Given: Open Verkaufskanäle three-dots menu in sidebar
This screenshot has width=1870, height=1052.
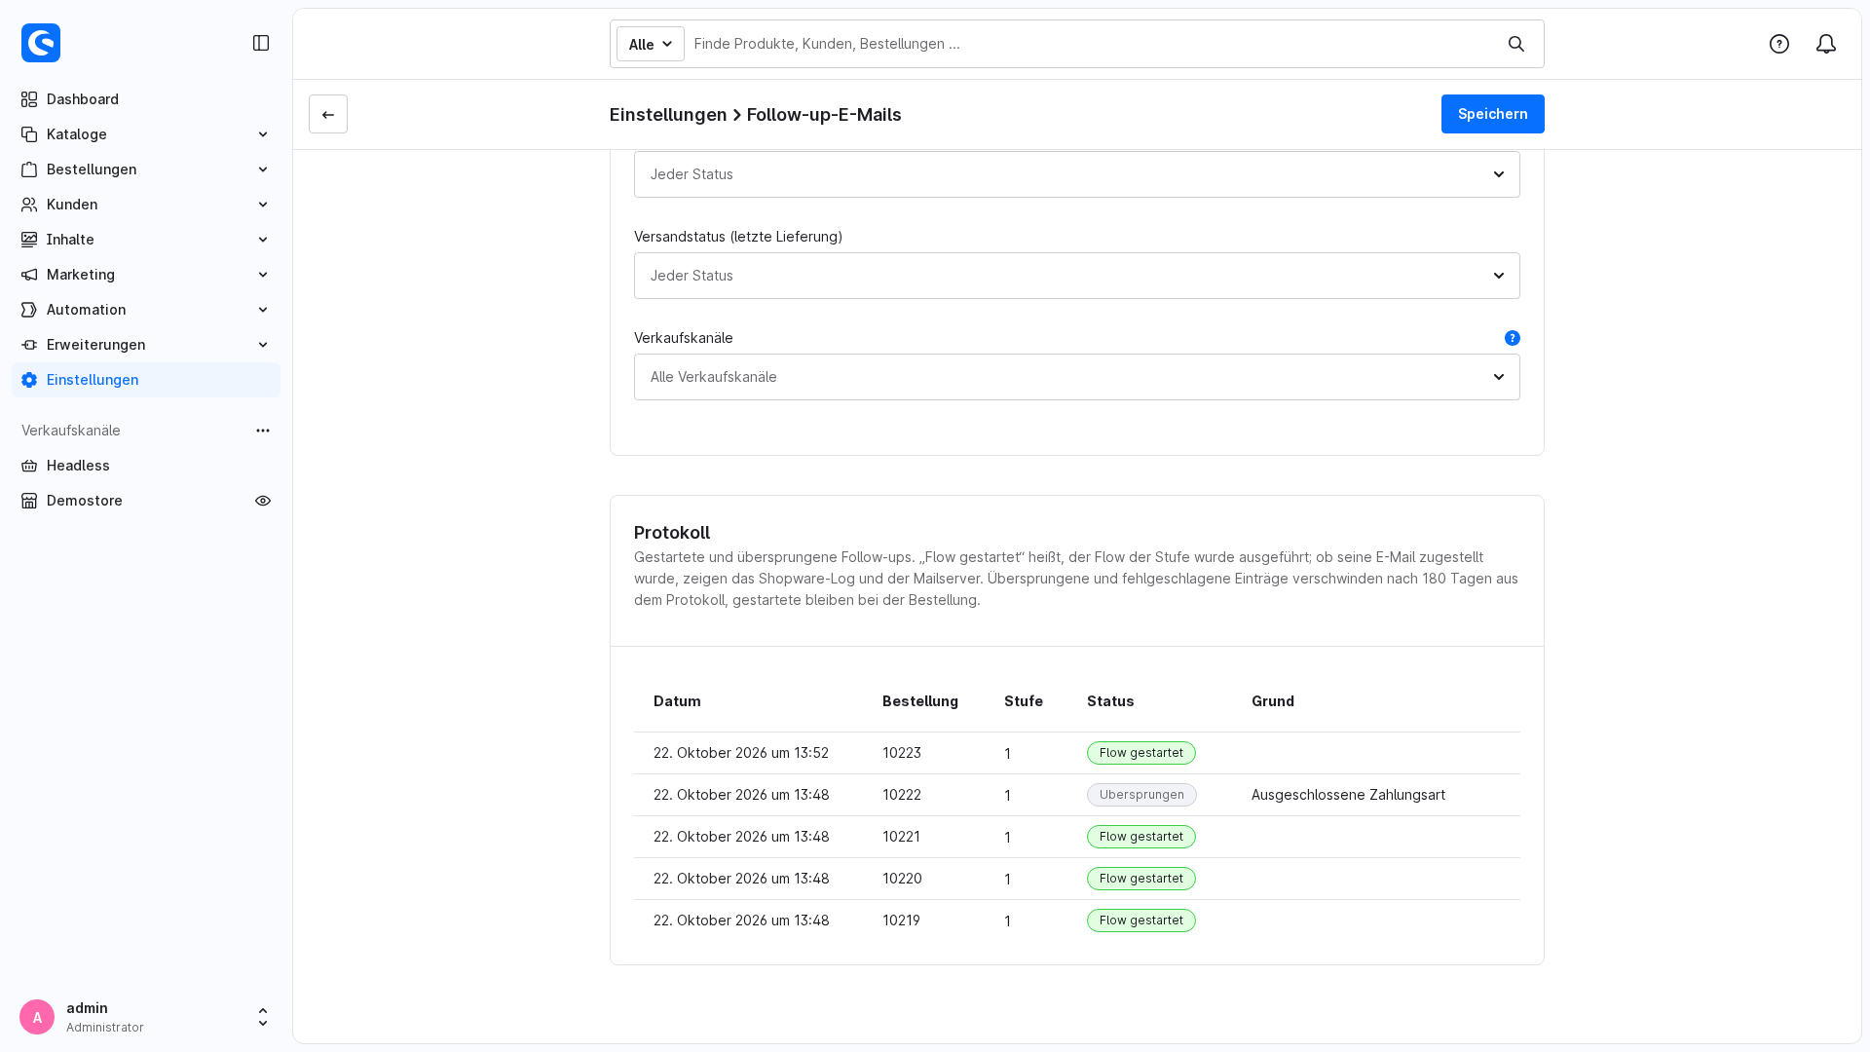Looking at the screenshot, I should [263, 431].
